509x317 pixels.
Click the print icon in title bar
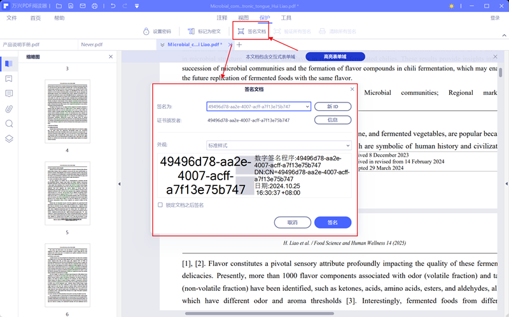[x=94, y=6]
